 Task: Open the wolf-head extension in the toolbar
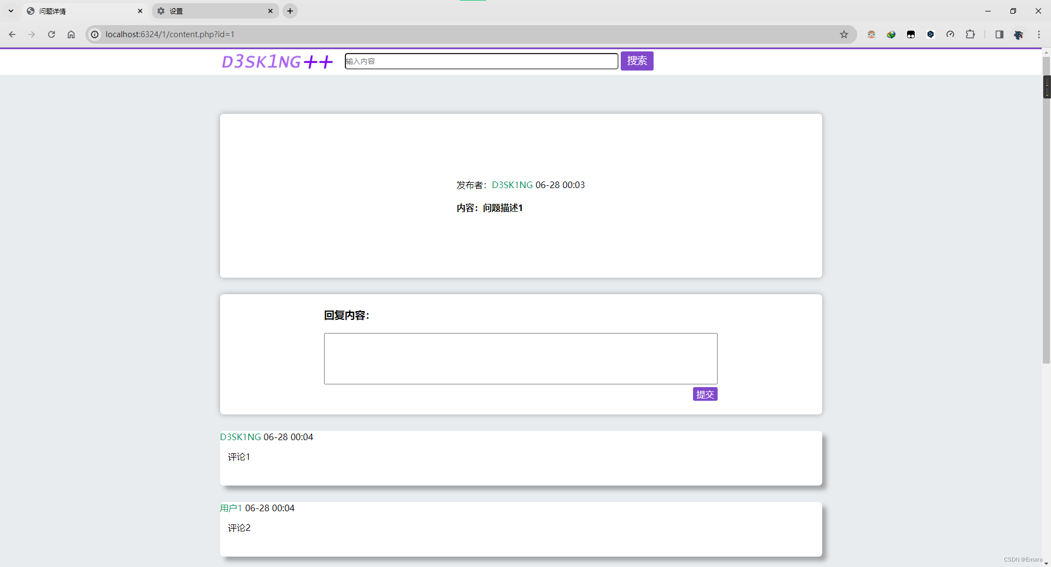click(x=1019, y=34)
